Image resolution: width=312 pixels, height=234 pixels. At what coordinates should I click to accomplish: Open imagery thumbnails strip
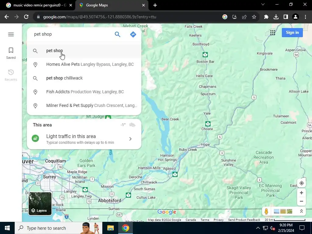click(x=283, y=211)
